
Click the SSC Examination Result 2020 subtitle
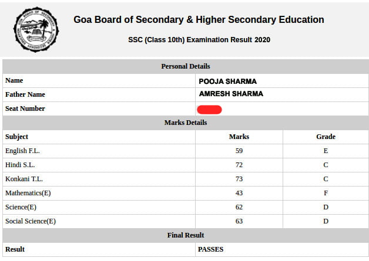199,40
